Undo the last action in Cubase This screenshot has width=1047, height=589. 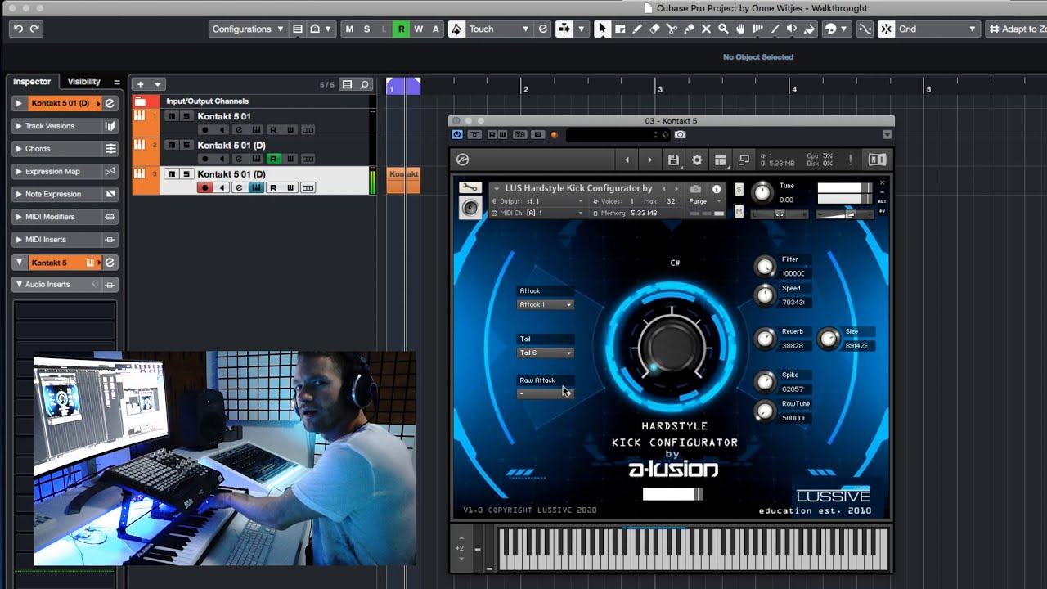pos(18,29)
